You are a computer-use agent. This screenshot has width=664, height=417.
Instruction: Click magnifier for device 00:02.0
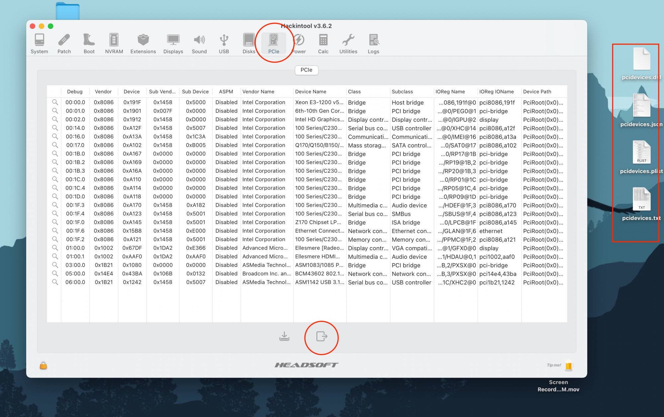point(55,119)
